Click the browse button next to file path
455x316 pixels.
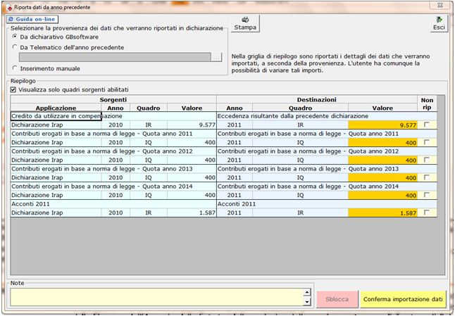click(x=216, y=57)
